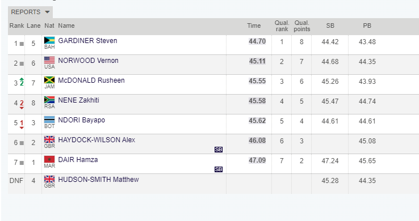This screenshot has width=419, height=221.
Task: Open the REPORTS dropdown menu
Action: pyautogui.click(x=30, y=12)
